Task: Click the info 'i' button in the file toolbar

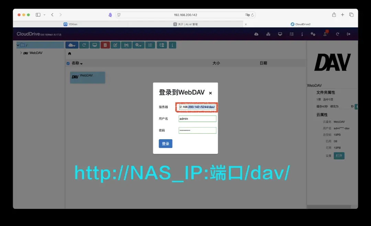Action: [172, 45]
